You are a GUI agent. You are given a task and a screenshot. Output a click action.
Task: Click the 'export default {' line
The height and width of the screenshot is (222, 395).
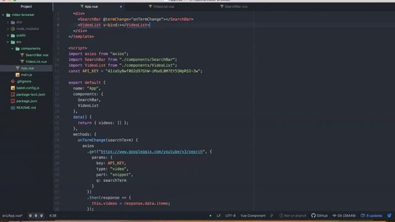point(87,83)
